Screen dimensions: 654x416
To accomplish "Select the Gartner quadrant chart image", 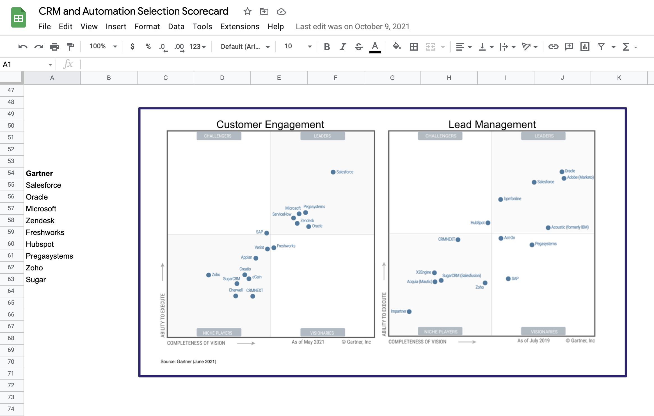I will pyautogui.click(x=383, y=242).
